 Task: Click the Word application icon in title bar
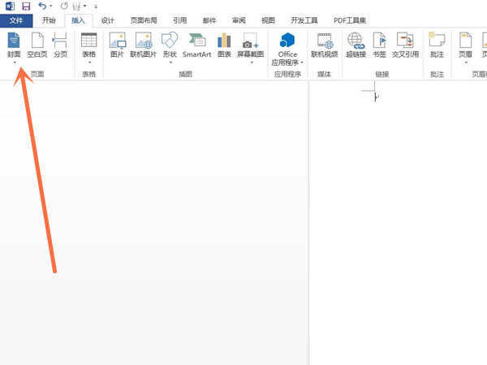coord(10,6)
